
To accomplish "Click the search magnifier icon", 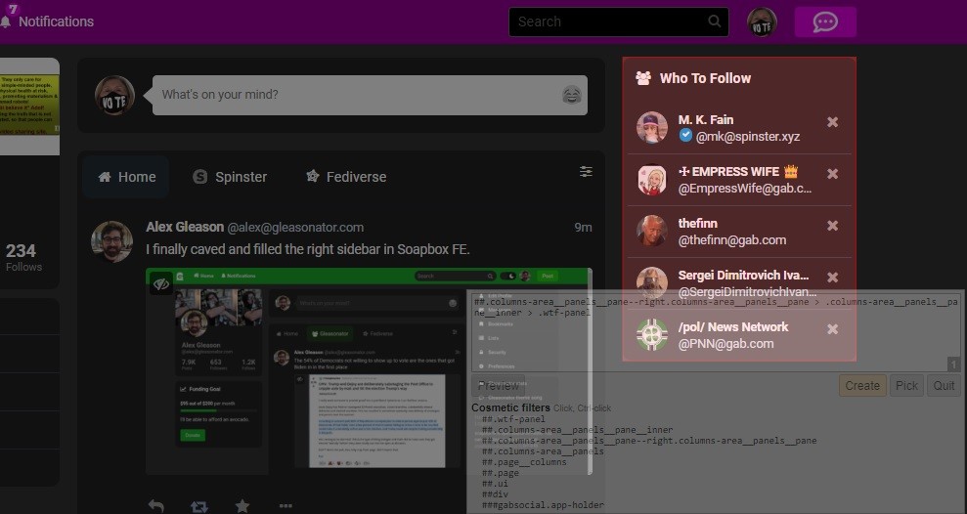I will [715, 21].
